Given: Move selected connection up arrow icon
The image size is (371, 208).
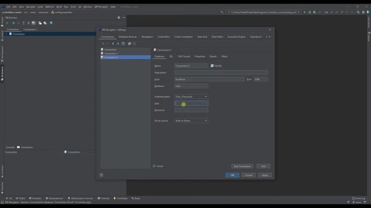Looking at the screenshot, I should (113, 44).
